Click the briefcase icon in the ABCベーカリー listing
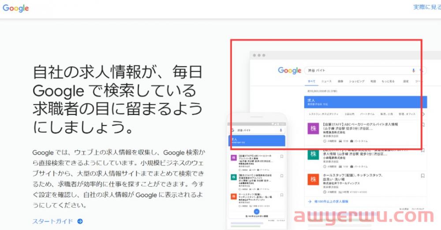Screen dimensions: 441x230 pos(351,141)
